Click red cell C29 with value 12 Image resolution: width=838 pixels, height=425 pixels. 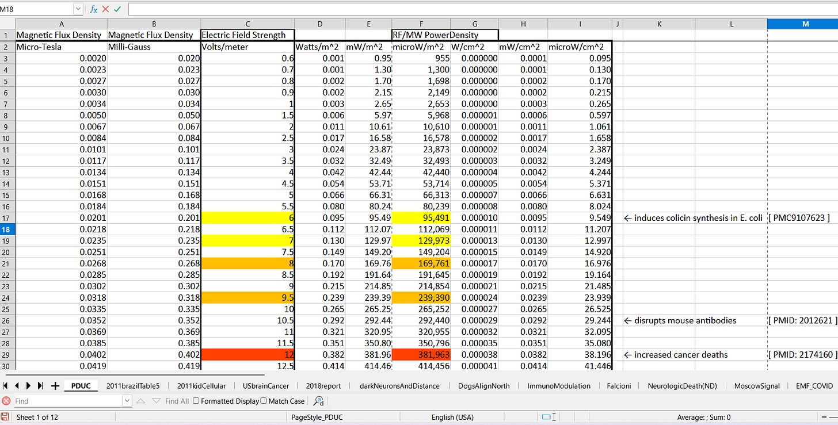247,354
